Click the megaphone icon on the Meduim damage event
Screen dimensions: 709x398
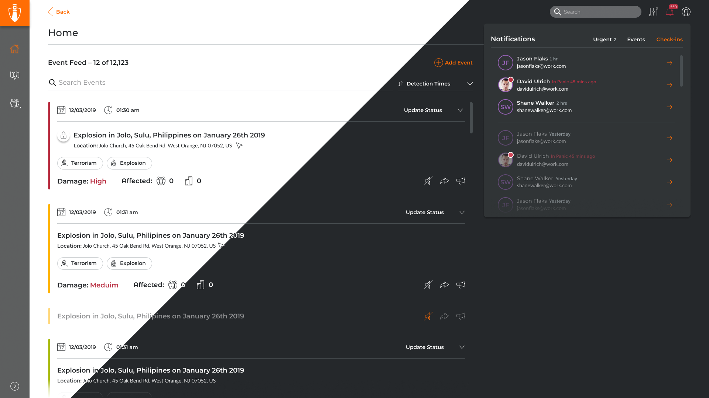[461, 285]
